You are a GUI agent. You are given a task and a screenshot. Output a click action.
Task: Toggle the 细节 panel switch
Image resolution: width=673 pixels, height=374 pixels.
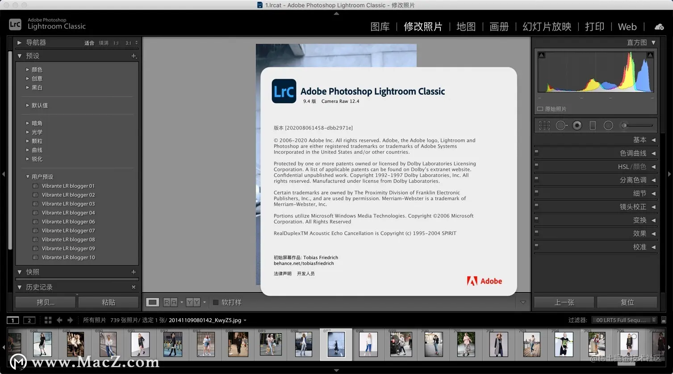[x=536, y=193]
